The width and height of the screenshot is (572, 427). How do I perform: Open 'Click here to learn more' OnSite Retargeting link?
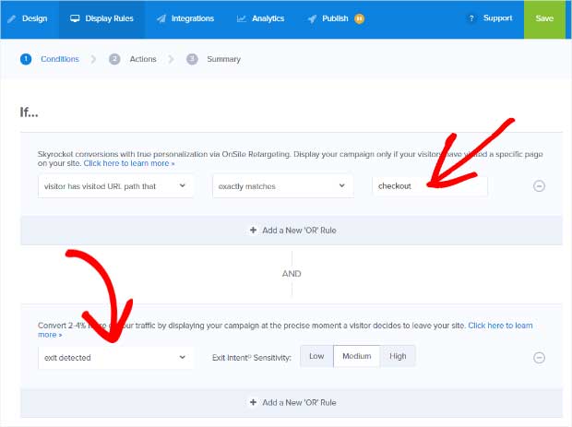tap(128, 163)
